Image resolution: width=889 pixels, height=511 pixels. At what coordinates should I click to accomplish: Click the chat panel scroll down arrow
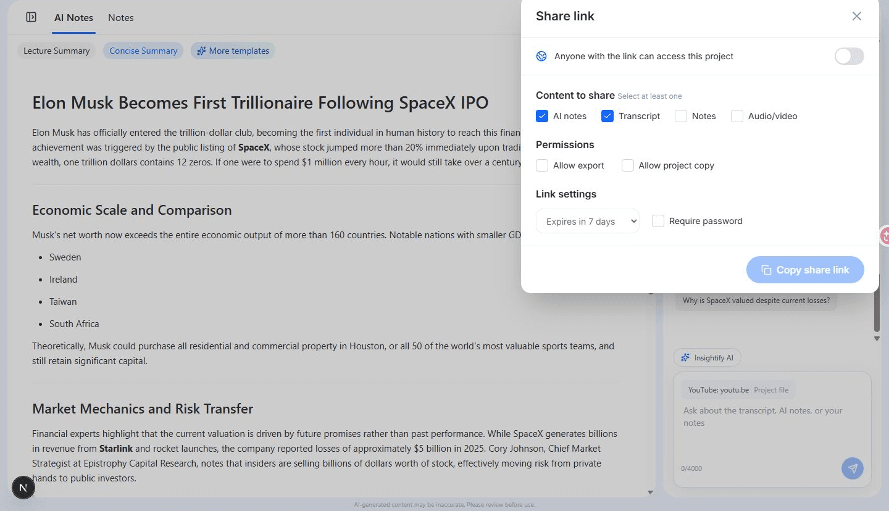tap(877, 338)
